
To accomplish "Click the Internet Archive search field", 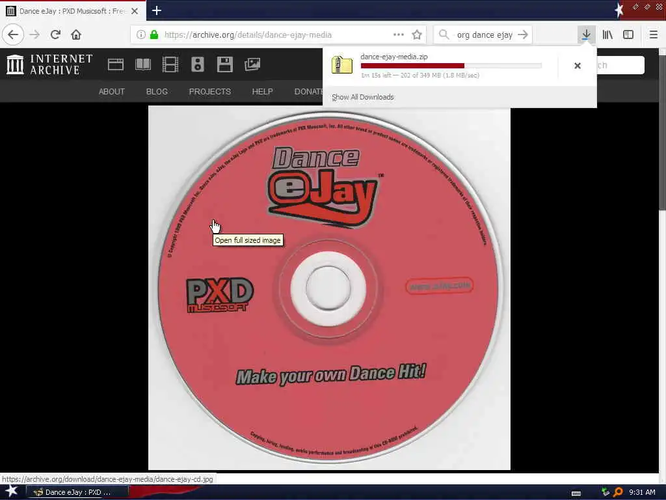I will point(620,65).
